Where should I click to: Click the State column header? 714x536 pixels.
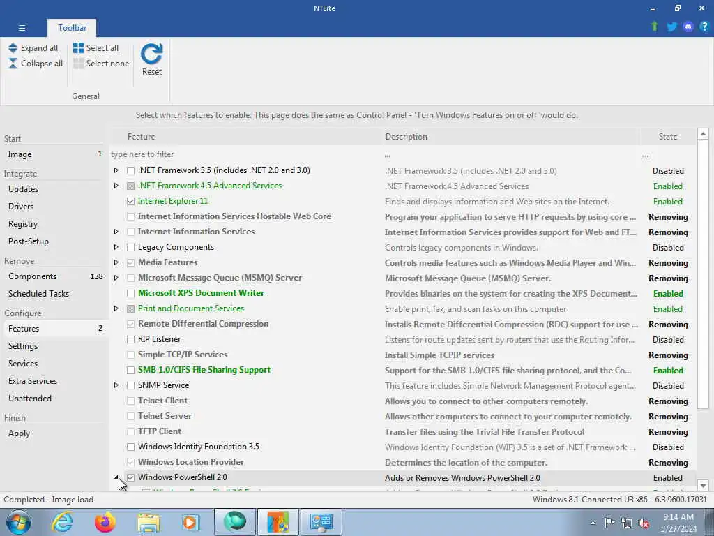pos(667,137)
